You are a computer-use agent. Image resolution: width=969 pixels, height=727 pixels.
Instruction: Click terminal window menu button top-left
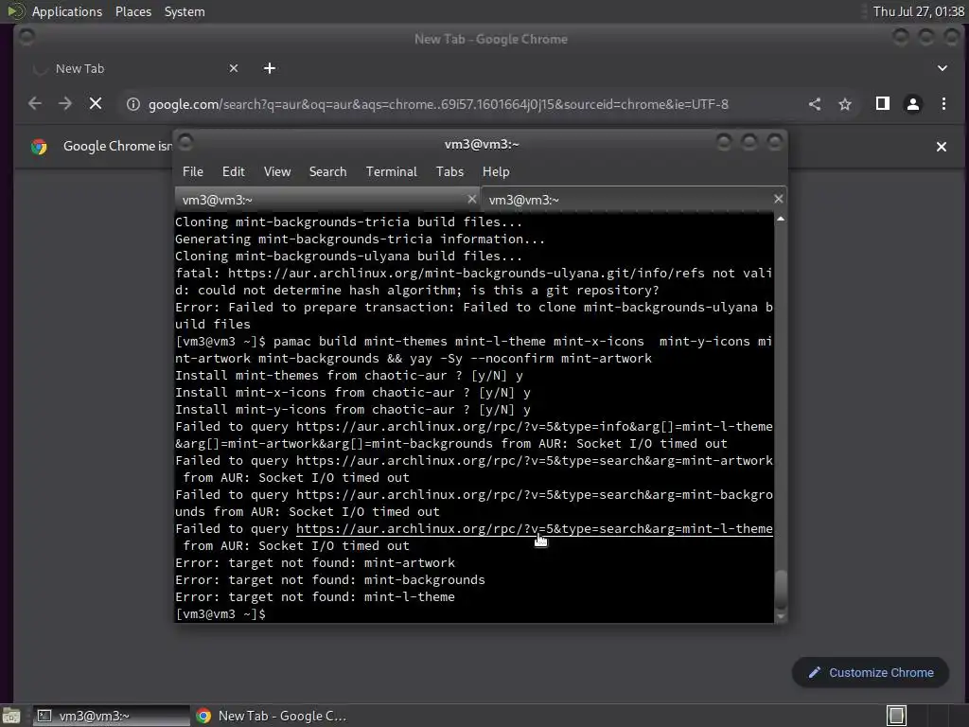pos(185,143)
